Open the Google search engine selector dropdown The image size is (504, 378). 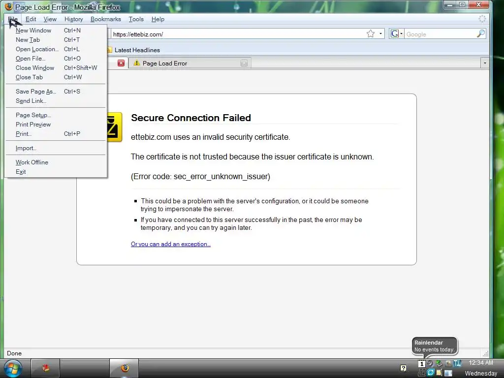(396, 33)
